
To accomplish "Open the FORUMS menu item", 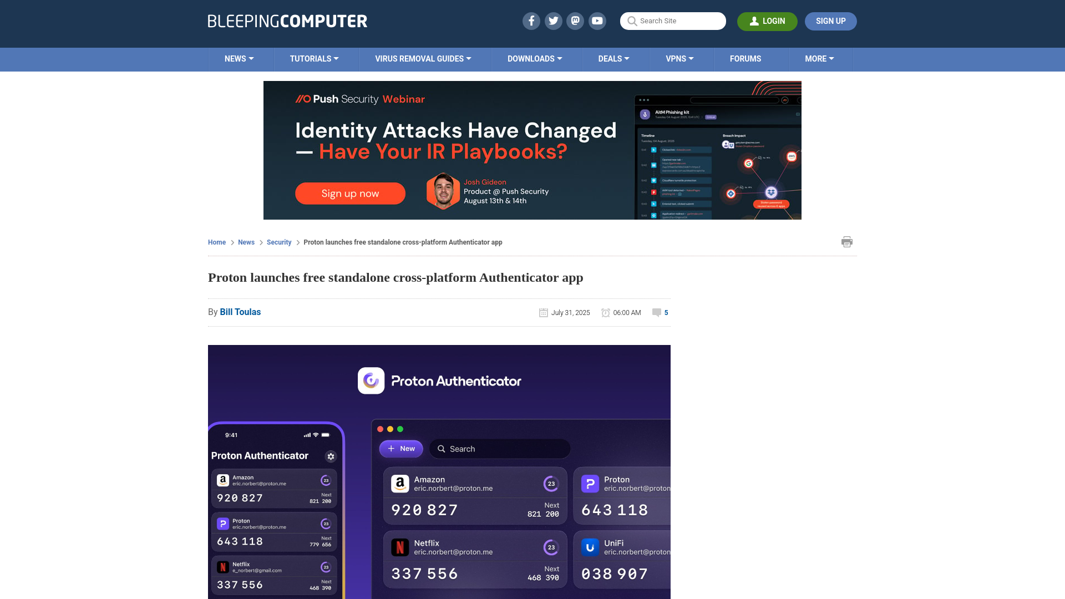I will pyautogui.click(x=745, y=59).
